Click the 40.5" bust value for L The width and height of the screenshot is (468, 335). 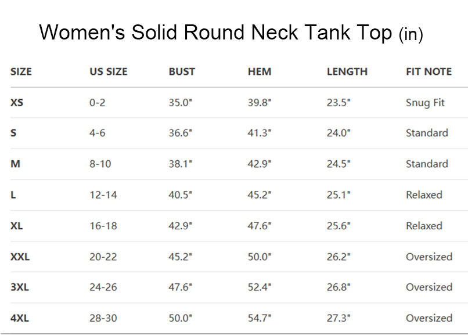[180, 195]
